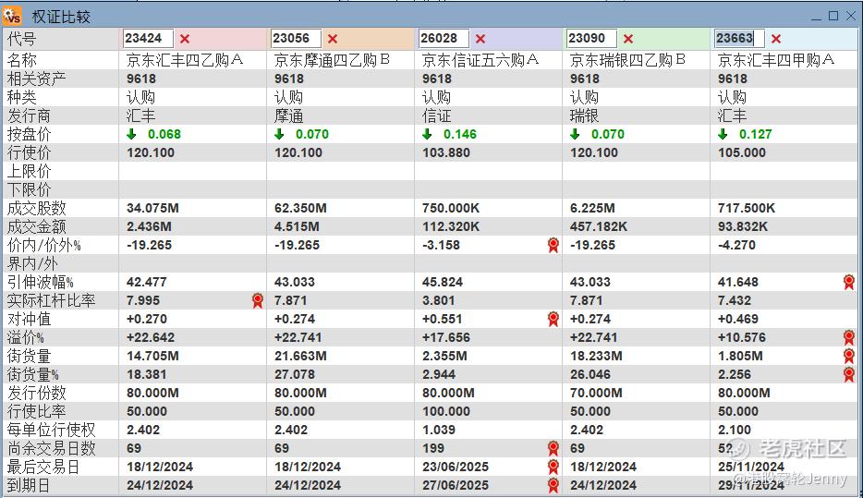
Task: Remove warrant 23424 with its red X
Action: tap(185, 39)
